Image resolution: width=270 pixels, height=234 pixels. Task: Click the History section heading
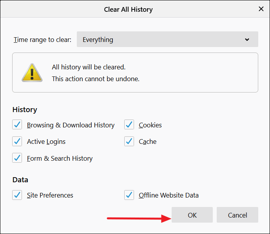click(x=25, y=110)
